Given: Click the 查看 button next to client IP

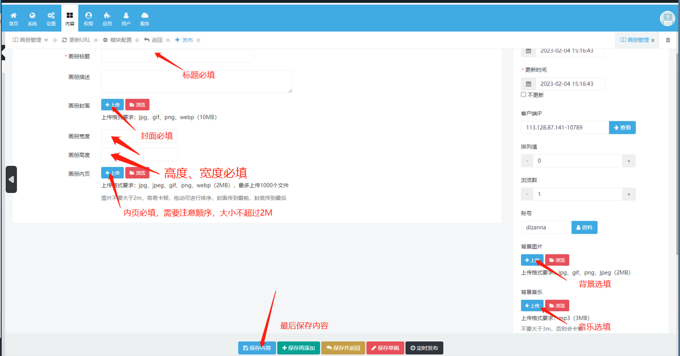Looking at the screenshot, I should pos(622,128).
